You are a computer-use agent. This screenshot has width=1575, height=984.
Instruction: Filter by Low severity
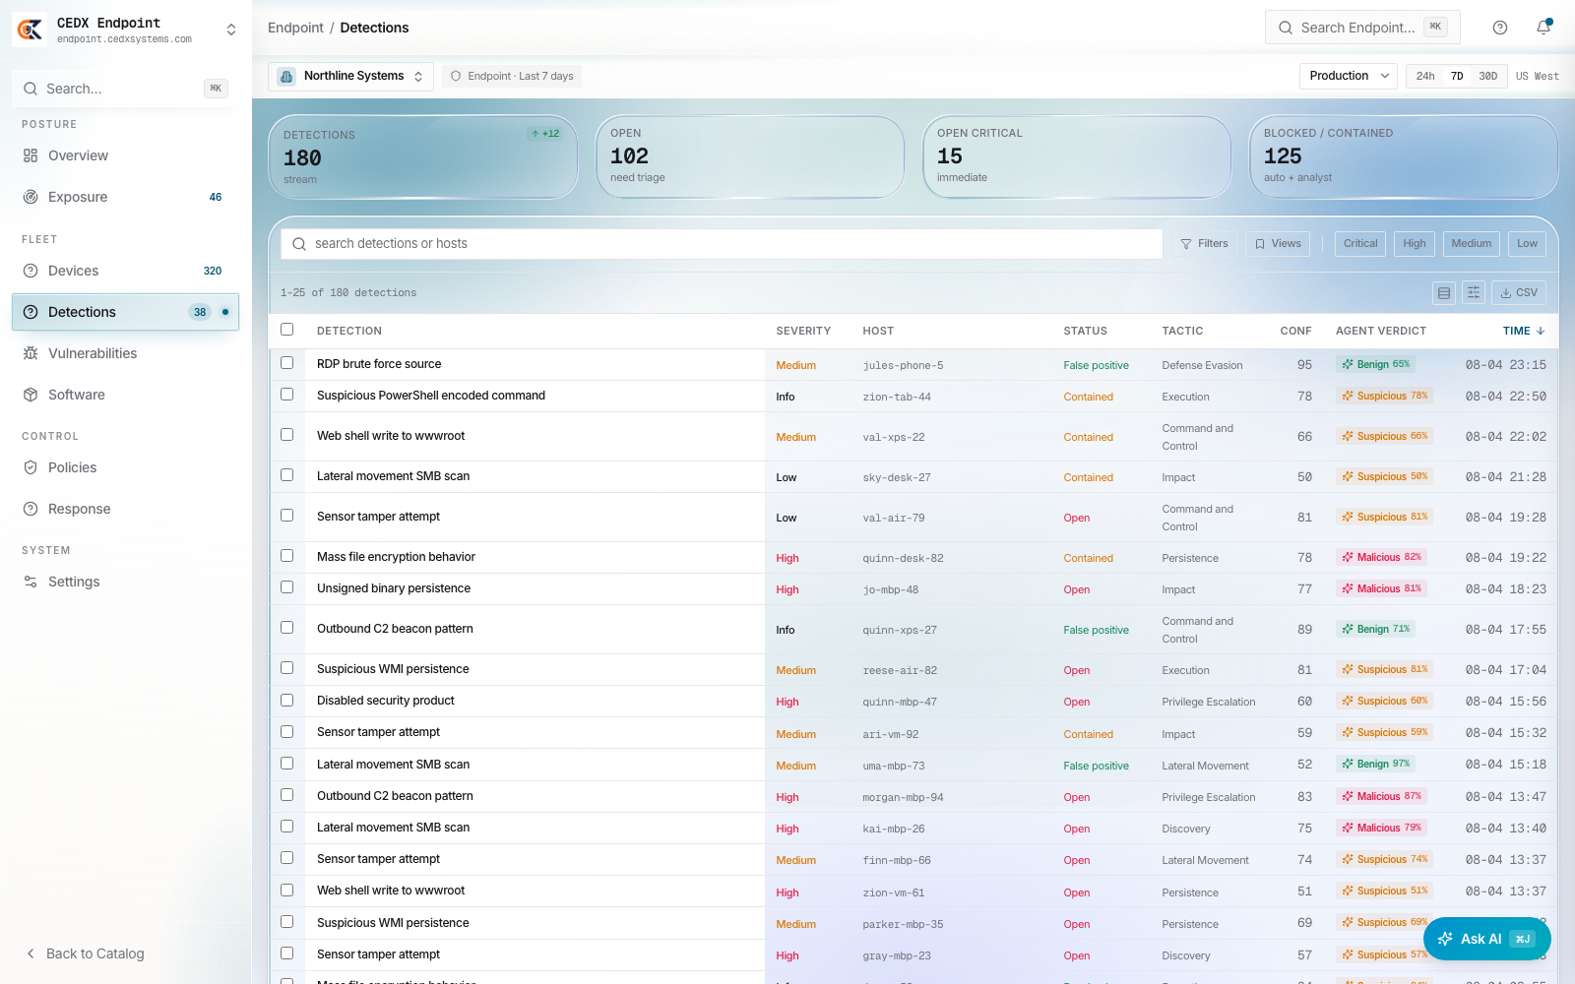tap(1527, 244)
